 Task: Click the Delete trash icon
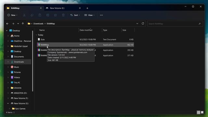pyautogui.click(x=63, y=15)
